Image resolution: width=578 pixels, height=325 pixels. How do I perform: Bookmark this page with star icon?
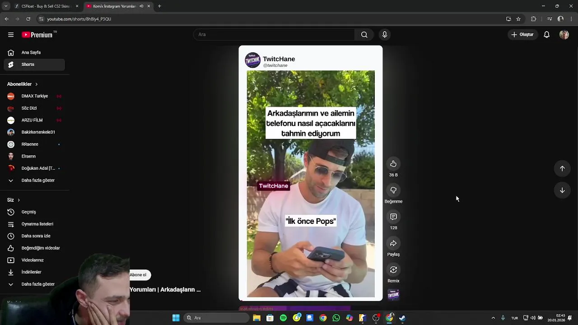pyautogui.click(x=518, y=19)
